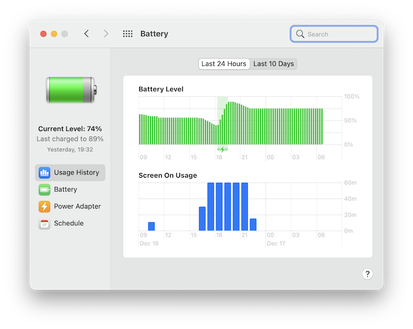
Task: Focus the Search field
Action: 334,34
